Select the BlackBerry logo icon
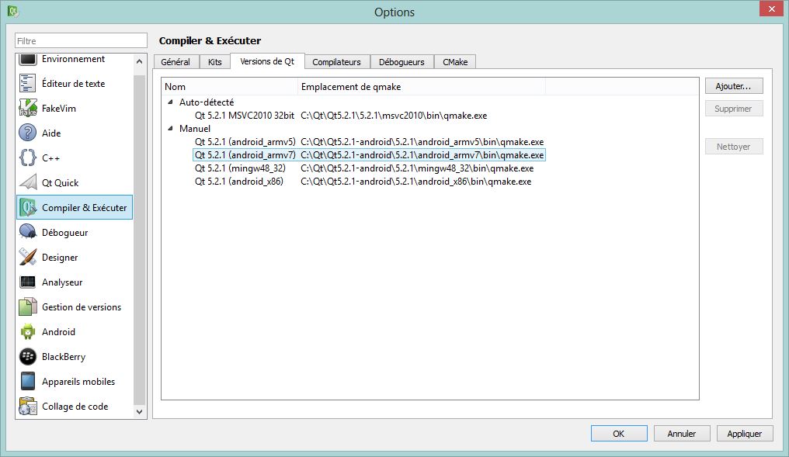 pyautogui.click(x=28, y=356)
